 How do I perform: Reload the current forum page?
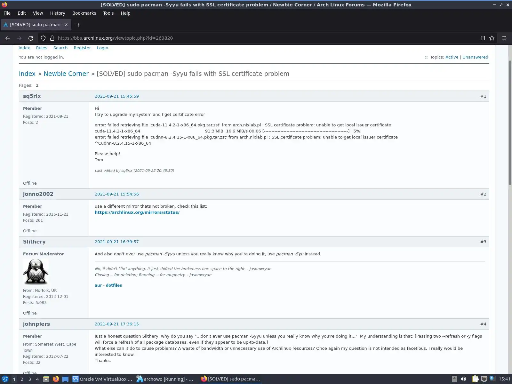click(31, 38)
